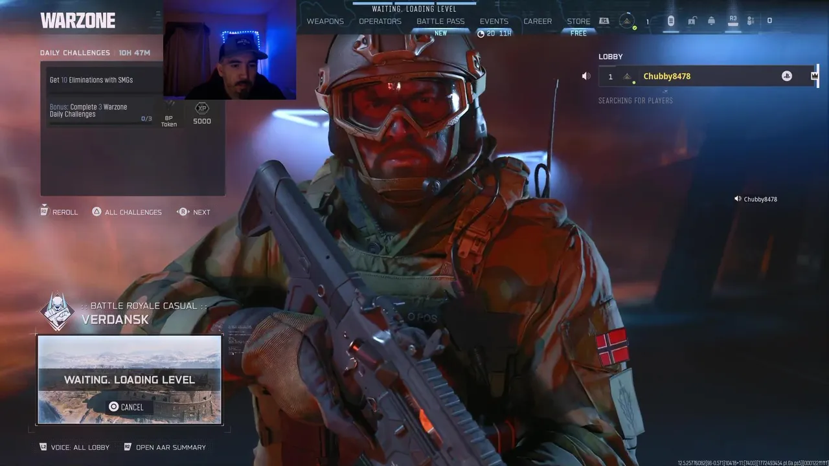829x466 pixels.
Task: Open AAR Summary
Action: point(165,447)
